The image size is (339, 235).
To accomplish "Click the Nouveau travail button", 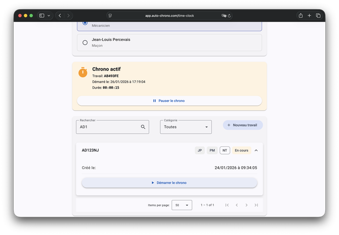I will pyautogui.click(x=243, y=125).
